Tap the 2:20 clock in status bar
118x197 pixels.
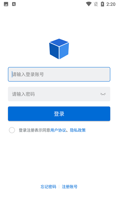pos(111,4)
